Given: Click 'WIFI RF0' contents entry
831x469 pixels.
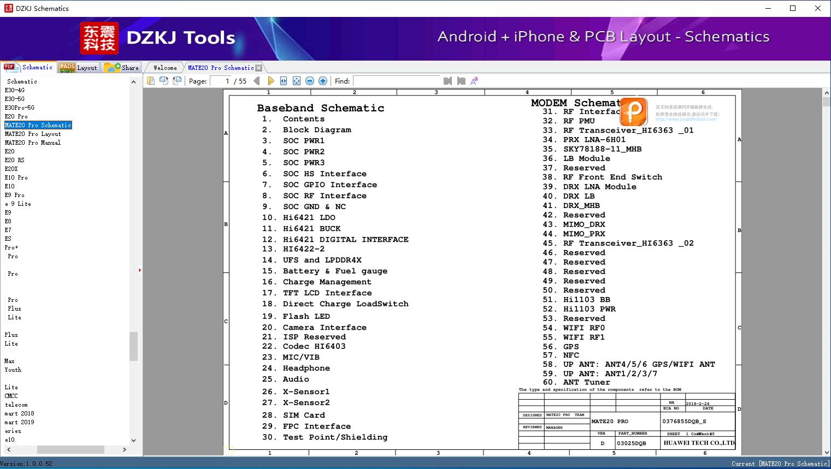Looking at the screenshot, I should pos(584,328).
